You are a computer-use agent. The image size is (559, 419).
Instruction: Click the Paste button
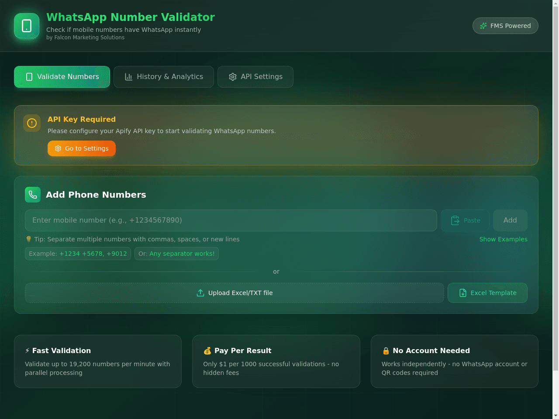[x=465, y=220]
